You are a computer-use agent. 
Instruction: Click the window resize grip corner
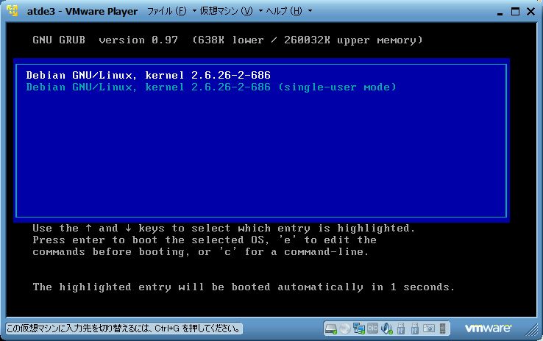coord(531,329)
